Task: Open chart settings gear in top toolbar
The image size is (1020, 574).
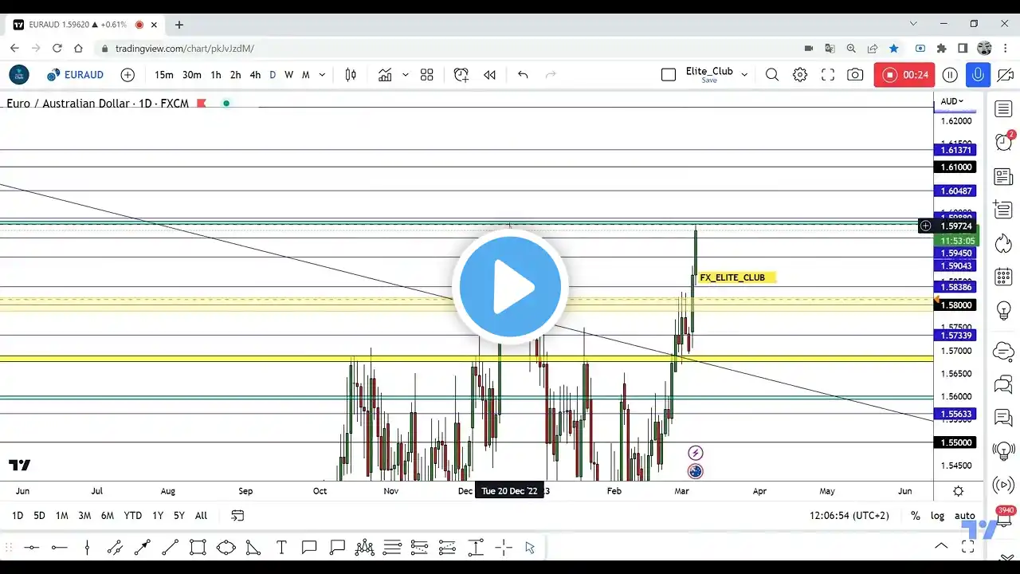Action: click(800, 75)
